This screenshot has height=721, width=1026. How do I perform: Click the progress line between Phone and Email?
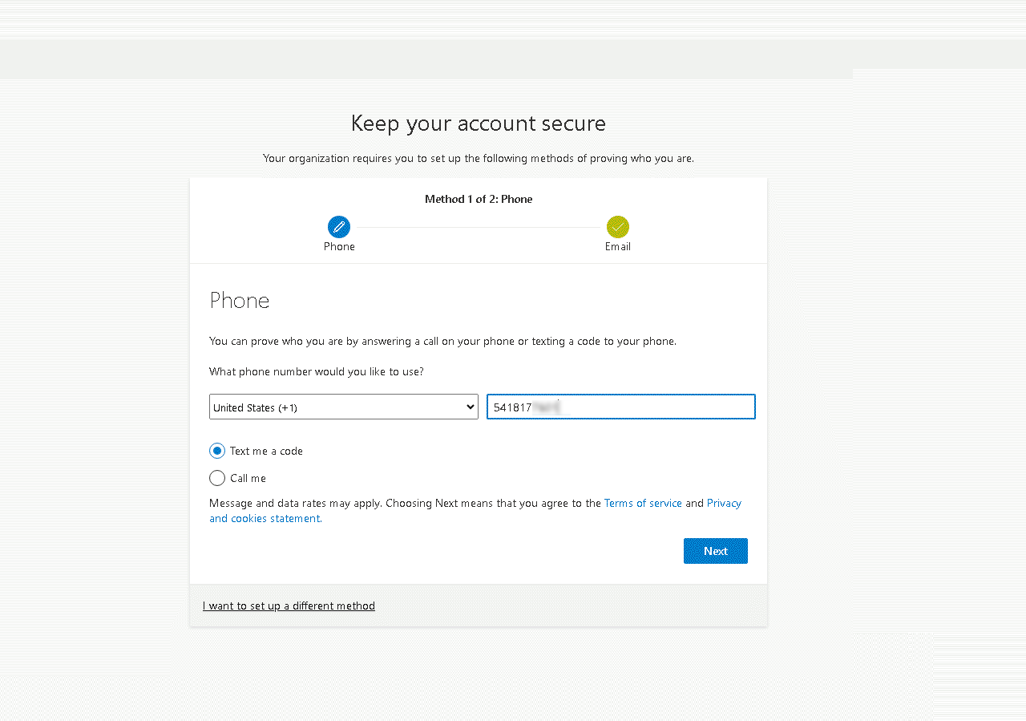point(479,227)
